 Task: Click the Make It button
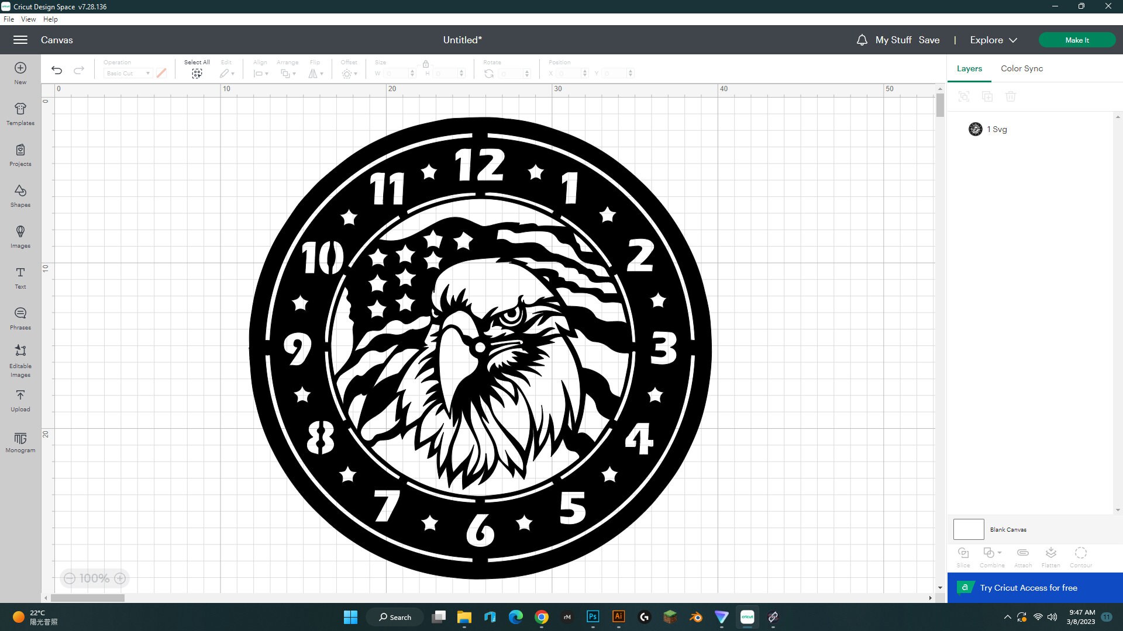1077,40
